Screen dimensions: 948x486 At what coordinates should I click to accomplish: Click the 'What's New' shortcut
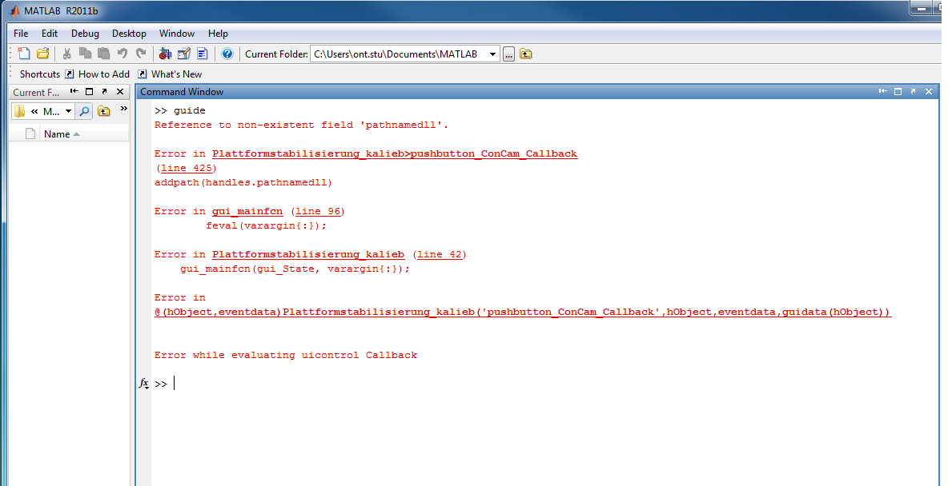[176, 74]
